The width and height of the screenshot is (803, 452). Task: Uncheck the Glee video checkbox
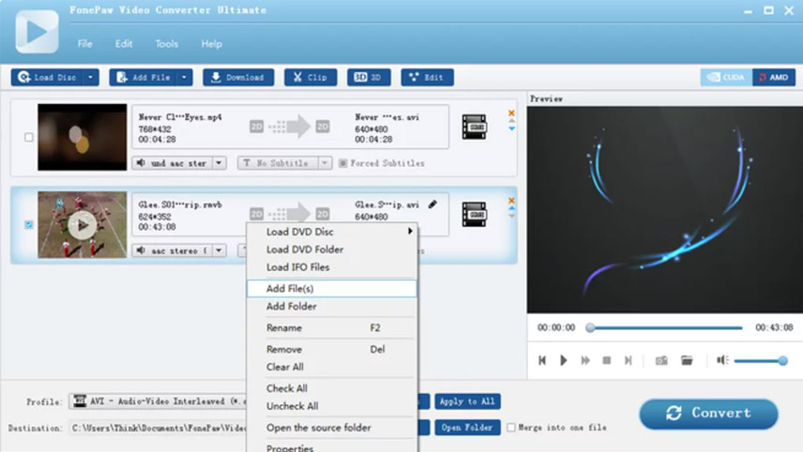coord(29,225)
